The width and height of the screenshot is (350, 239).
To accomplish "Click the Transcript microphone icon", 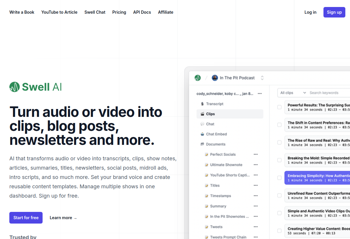I will pyautogui.click(x=202, y=104).
